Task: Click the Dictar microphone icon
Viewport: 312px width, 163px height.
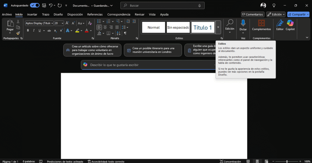Action: [x=243, y=23]
